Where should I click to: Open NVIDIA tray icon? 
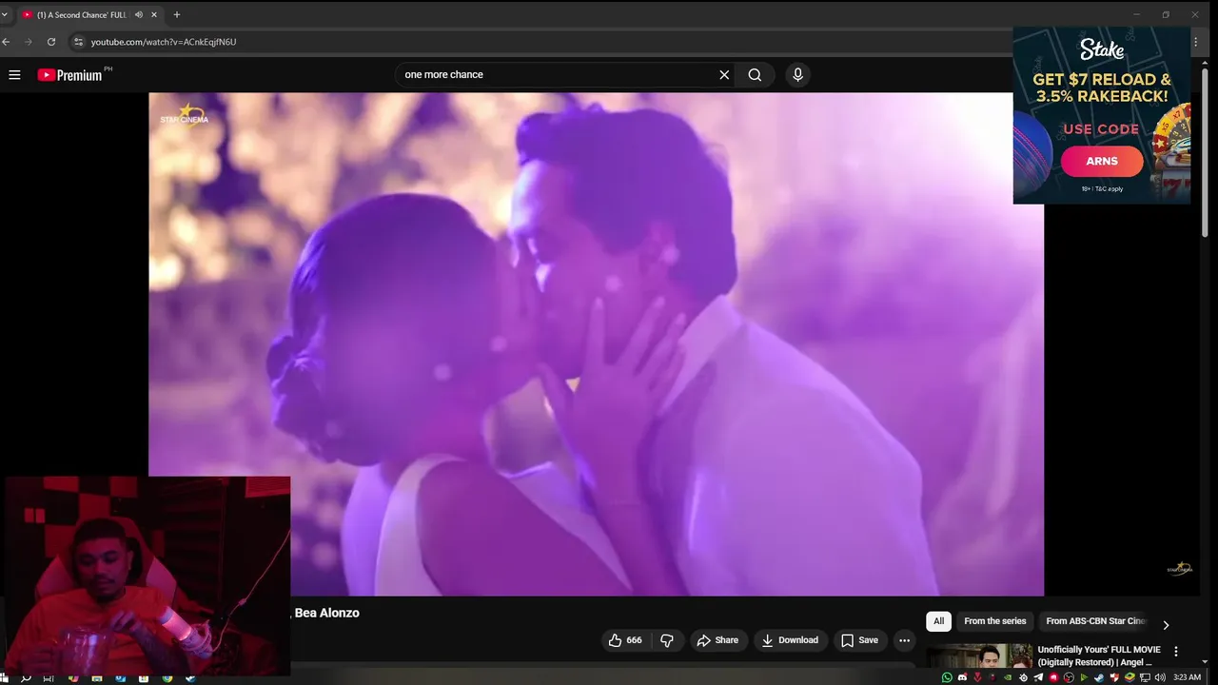(1008, 677)
